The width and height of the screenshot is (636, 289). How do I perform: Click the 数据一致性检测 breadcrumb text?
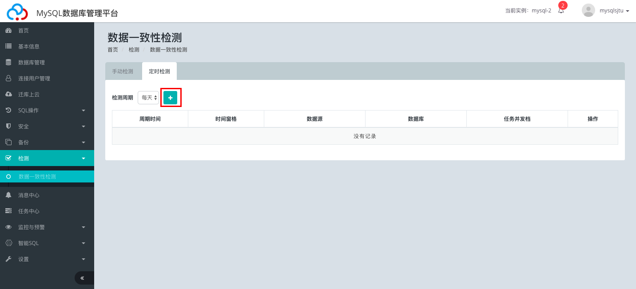click(x=169, y=50)
